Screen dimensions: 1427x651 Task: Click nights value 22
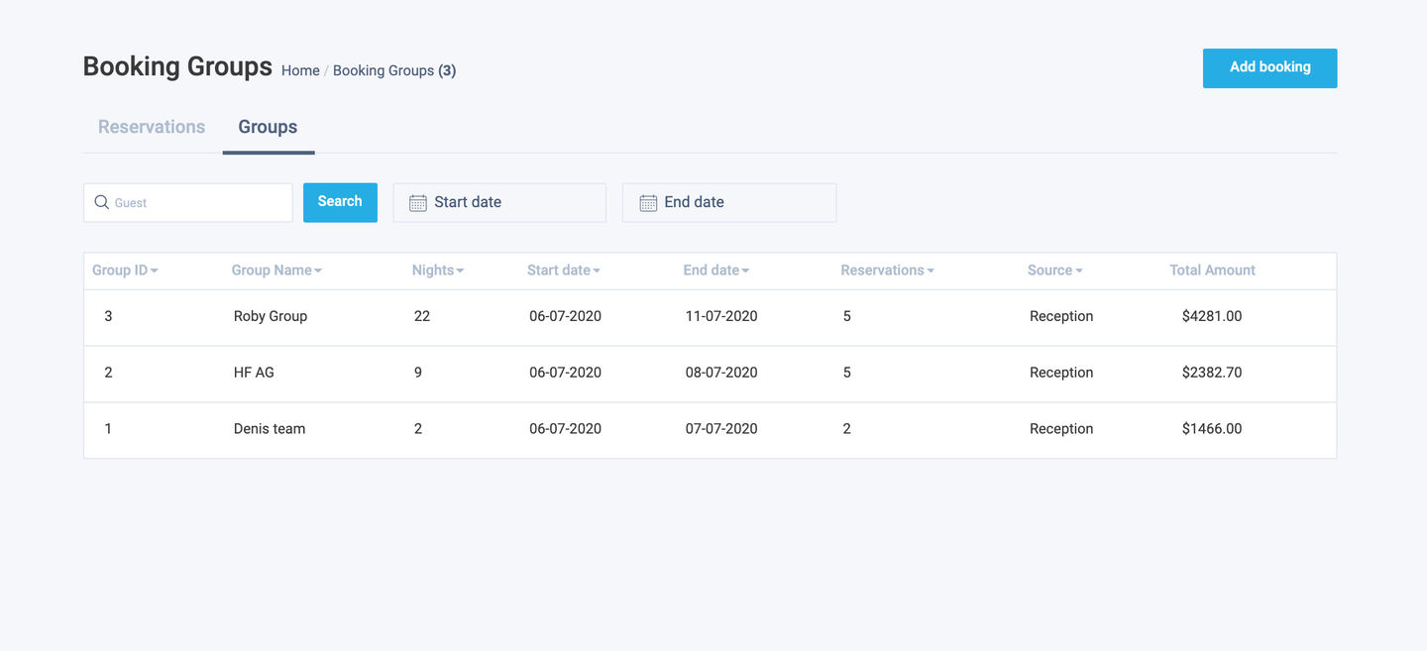(422, 316)
